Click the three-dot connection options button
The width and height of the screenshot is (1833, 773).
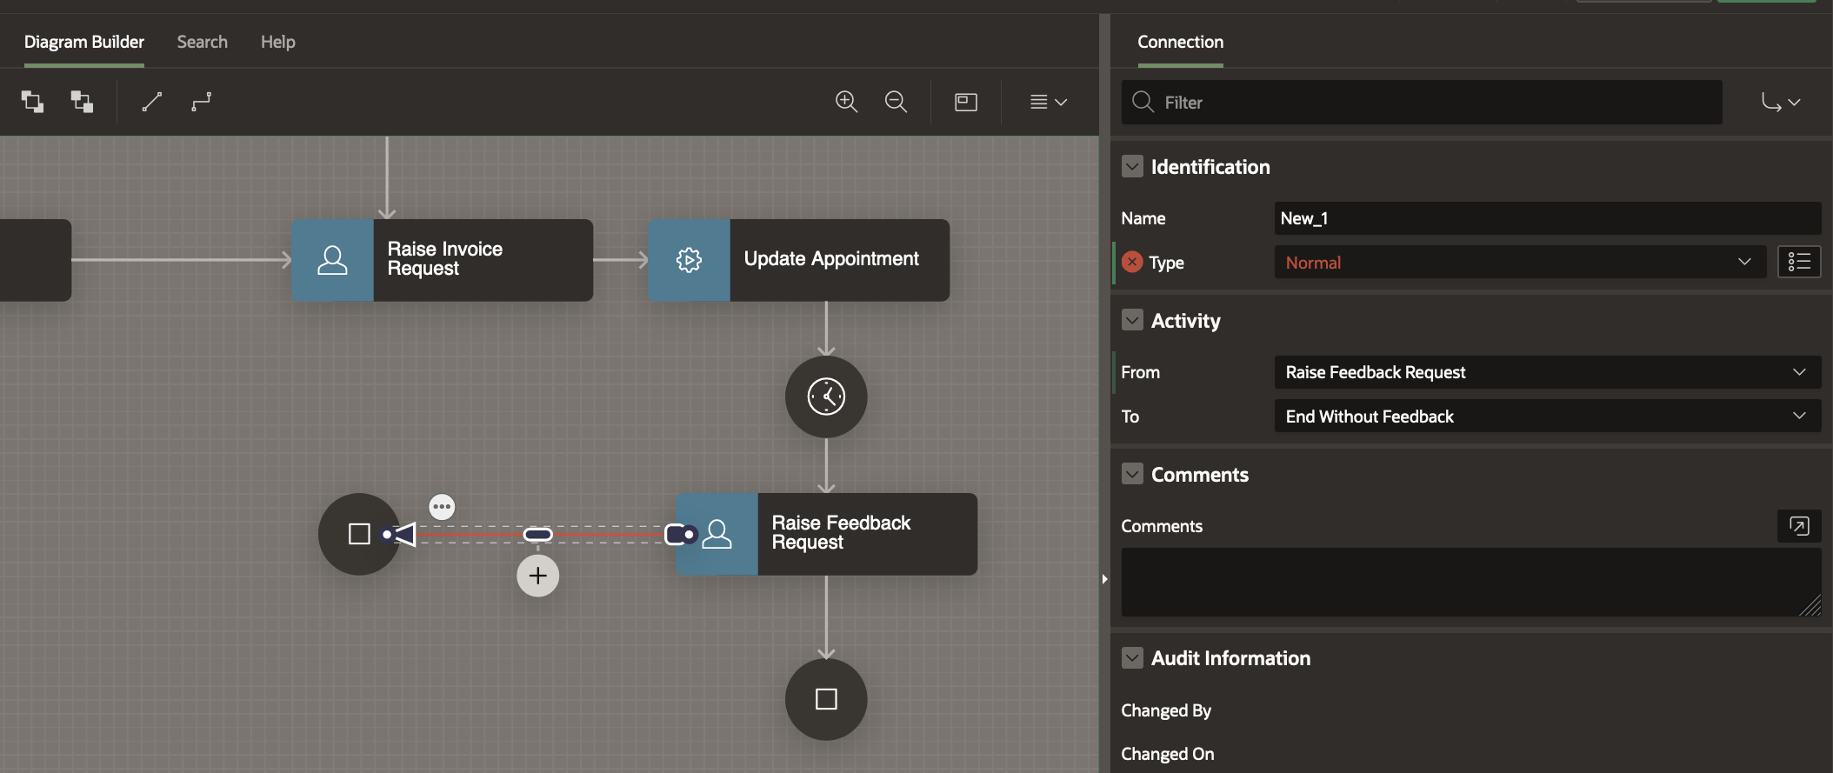442,506
